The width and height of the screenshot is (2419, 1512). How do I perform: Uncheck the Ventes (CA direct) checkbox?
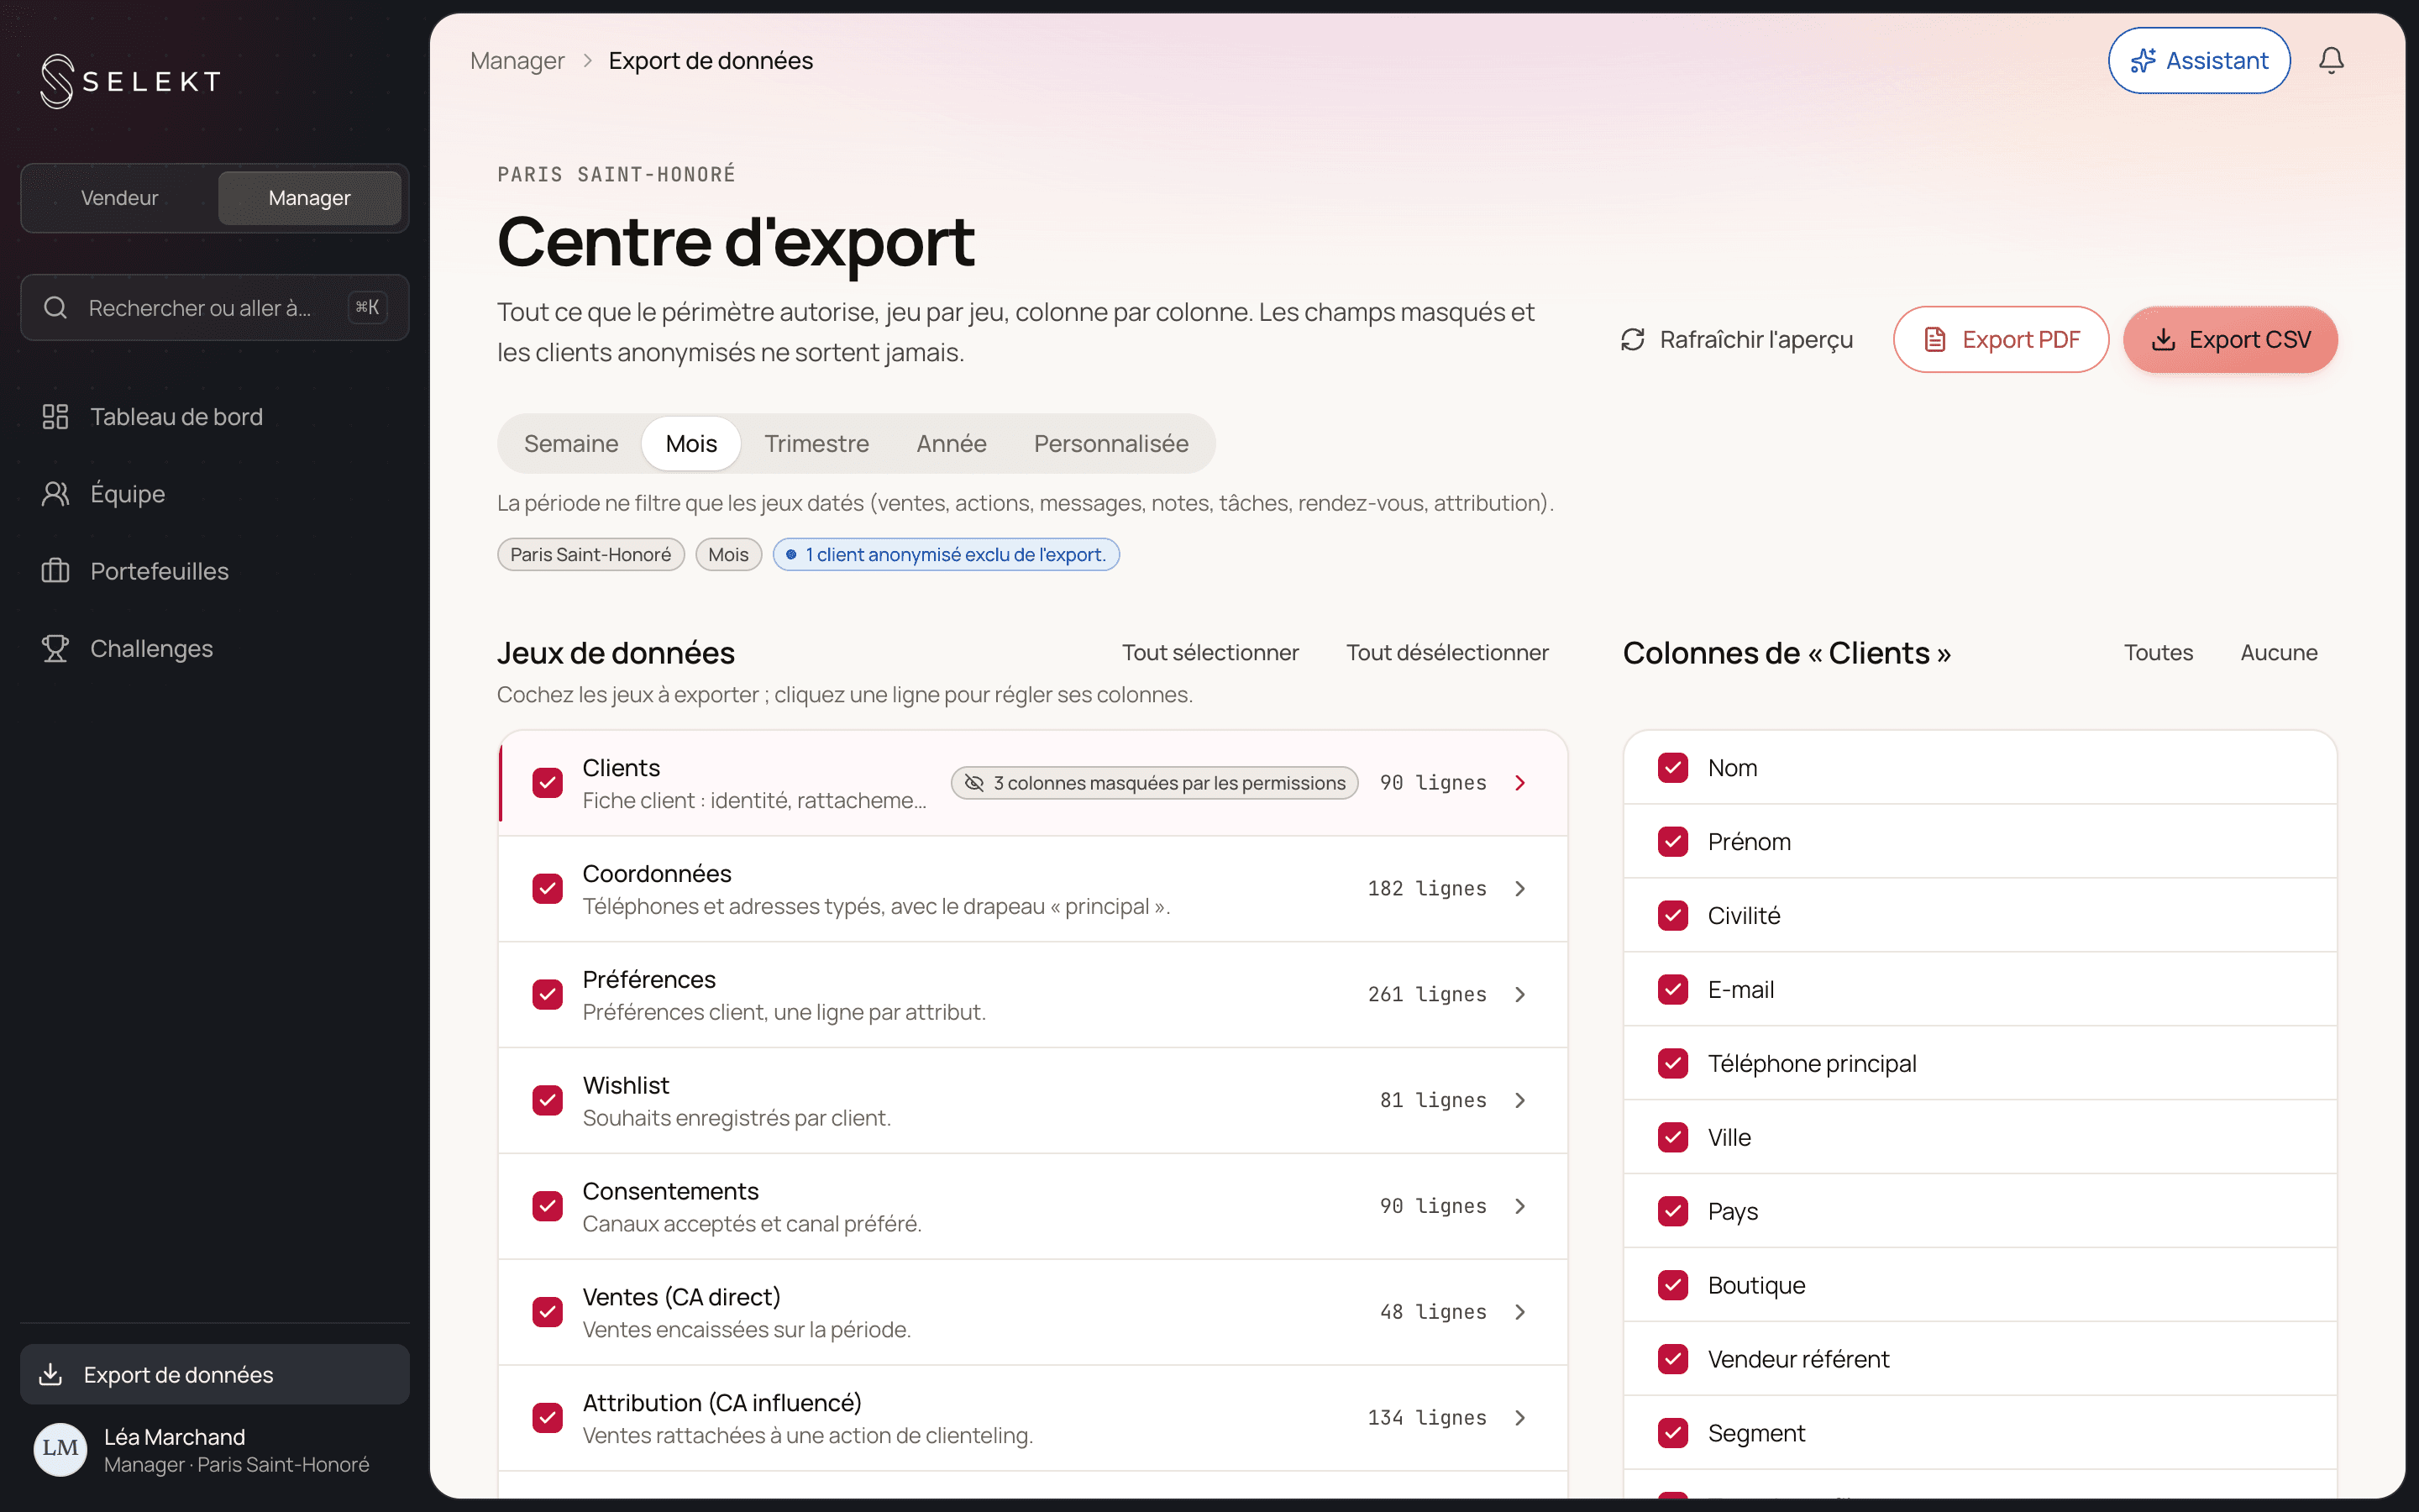(x=547, y=1312)
